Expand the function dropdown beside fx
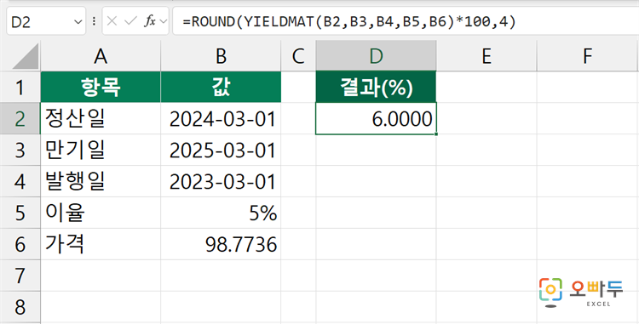 [164, 21]
